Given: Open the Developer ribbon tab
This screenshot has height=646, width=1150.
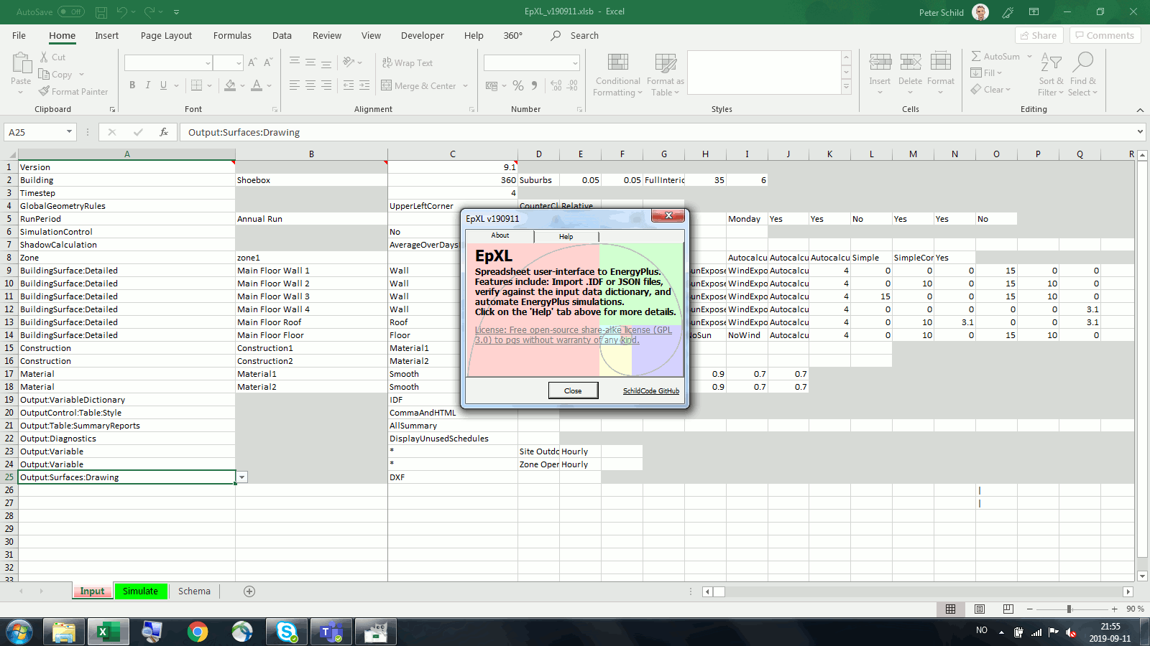Looking at the screenshot, I should pos(422,36).
